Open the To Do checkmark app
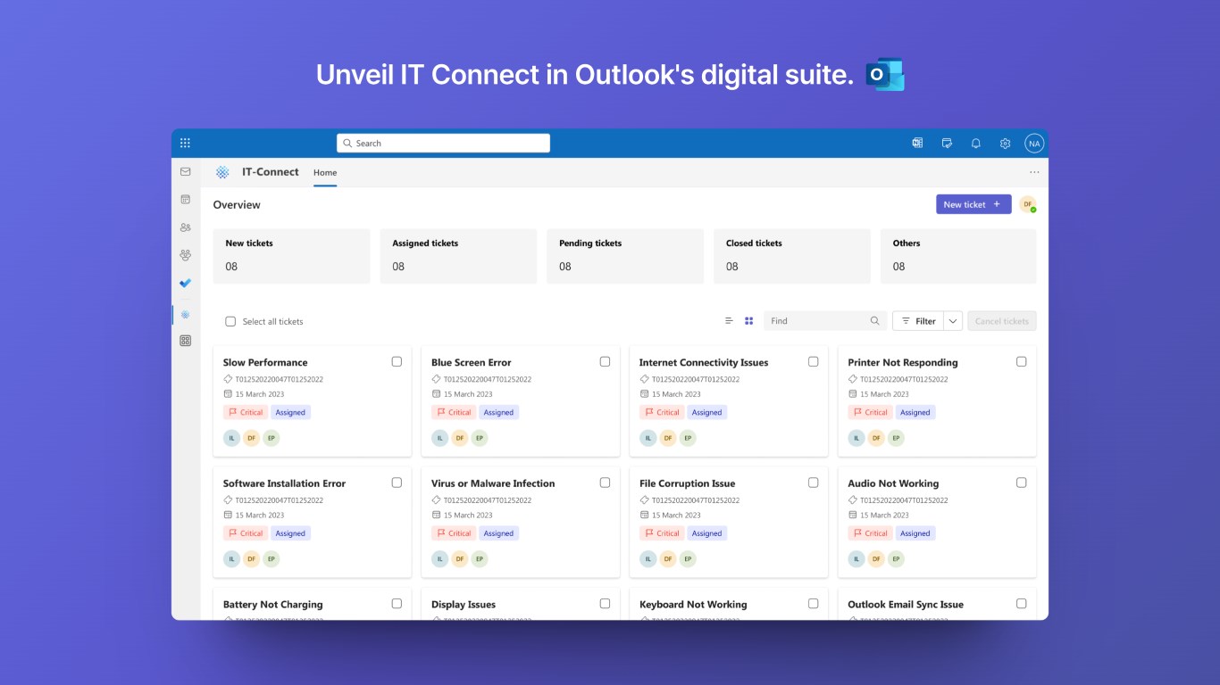1220x685 pixels. pos(185,283)
